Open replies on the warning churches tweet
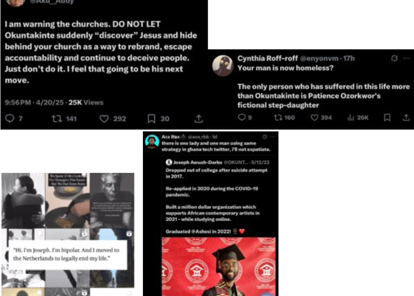 [10, 118]
